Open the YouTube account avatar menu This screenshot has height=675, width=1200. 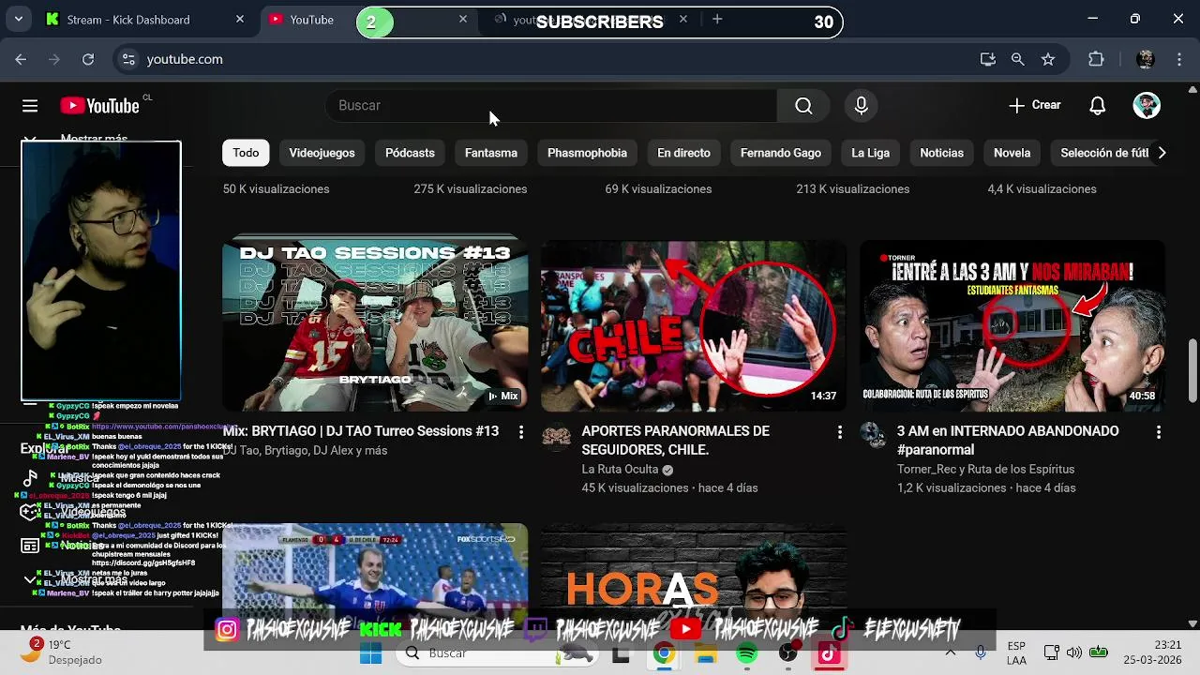tap(1147, 105)
